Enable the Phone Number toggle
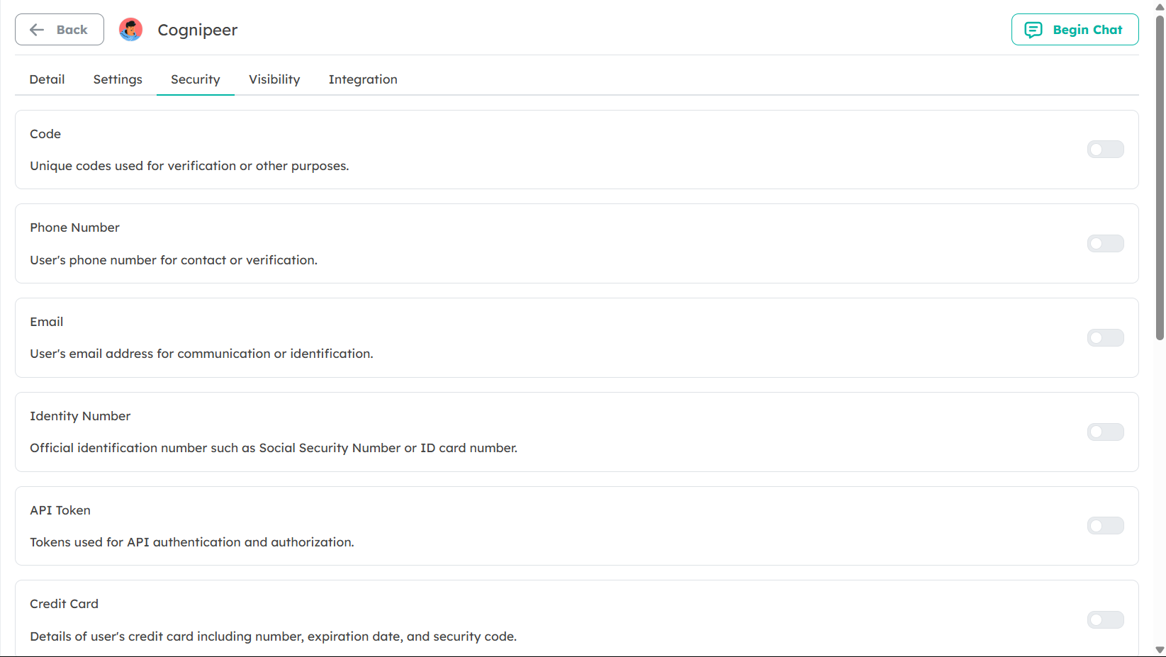The image size is (1166, 657). pyautogui.click(x=1105, y=243)
